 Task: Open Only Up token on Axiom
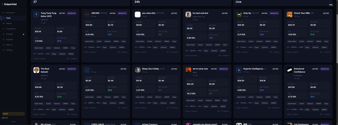(x=251, y=41)
